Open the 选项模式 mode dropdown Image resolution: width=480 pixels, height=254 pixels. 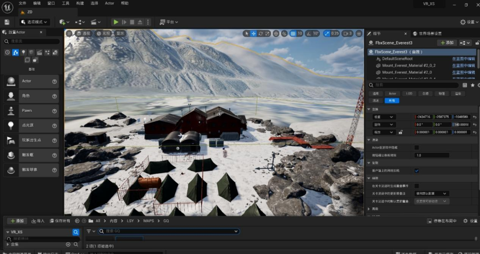click(35, 22)
